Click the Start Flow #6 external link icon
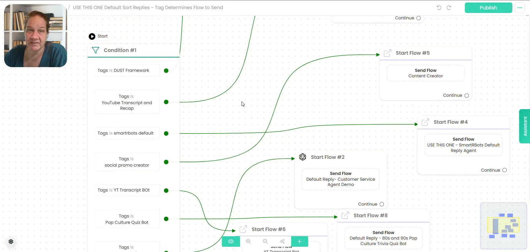This screenshot has height=252, width=530. click(243, 229)
